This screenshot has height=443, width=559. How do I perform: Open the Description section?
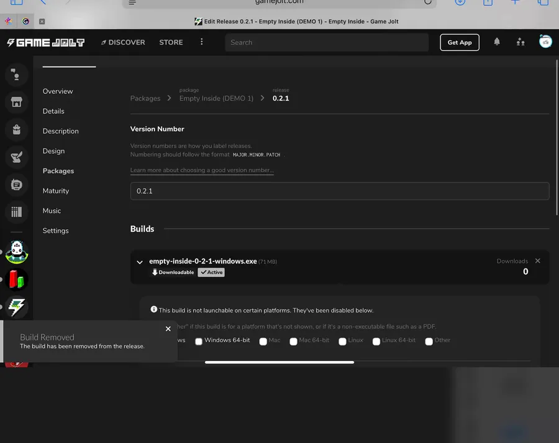pyautogui.click(x=61, y=131)
